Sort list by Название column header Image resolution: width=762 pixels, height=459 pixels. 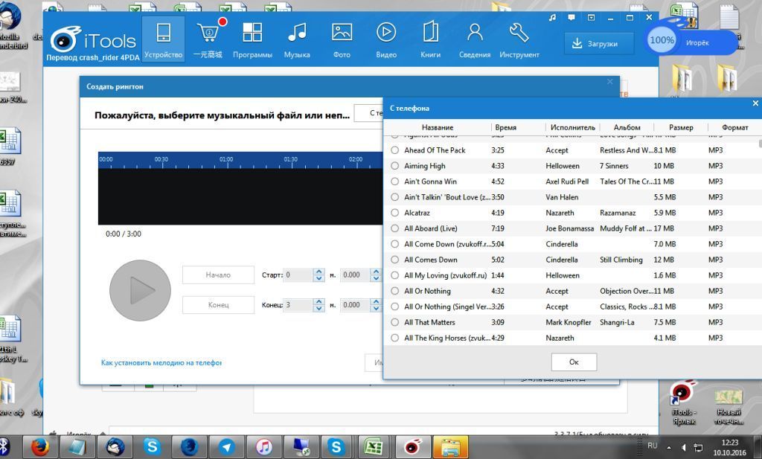[438, 127]
